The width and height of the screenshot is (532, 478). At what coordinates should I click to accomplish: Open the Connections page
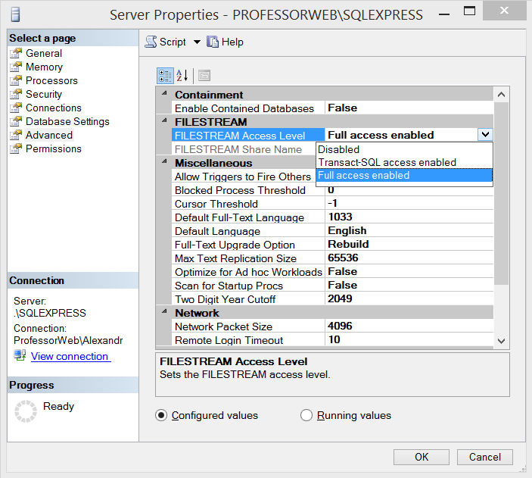point(54,108)
